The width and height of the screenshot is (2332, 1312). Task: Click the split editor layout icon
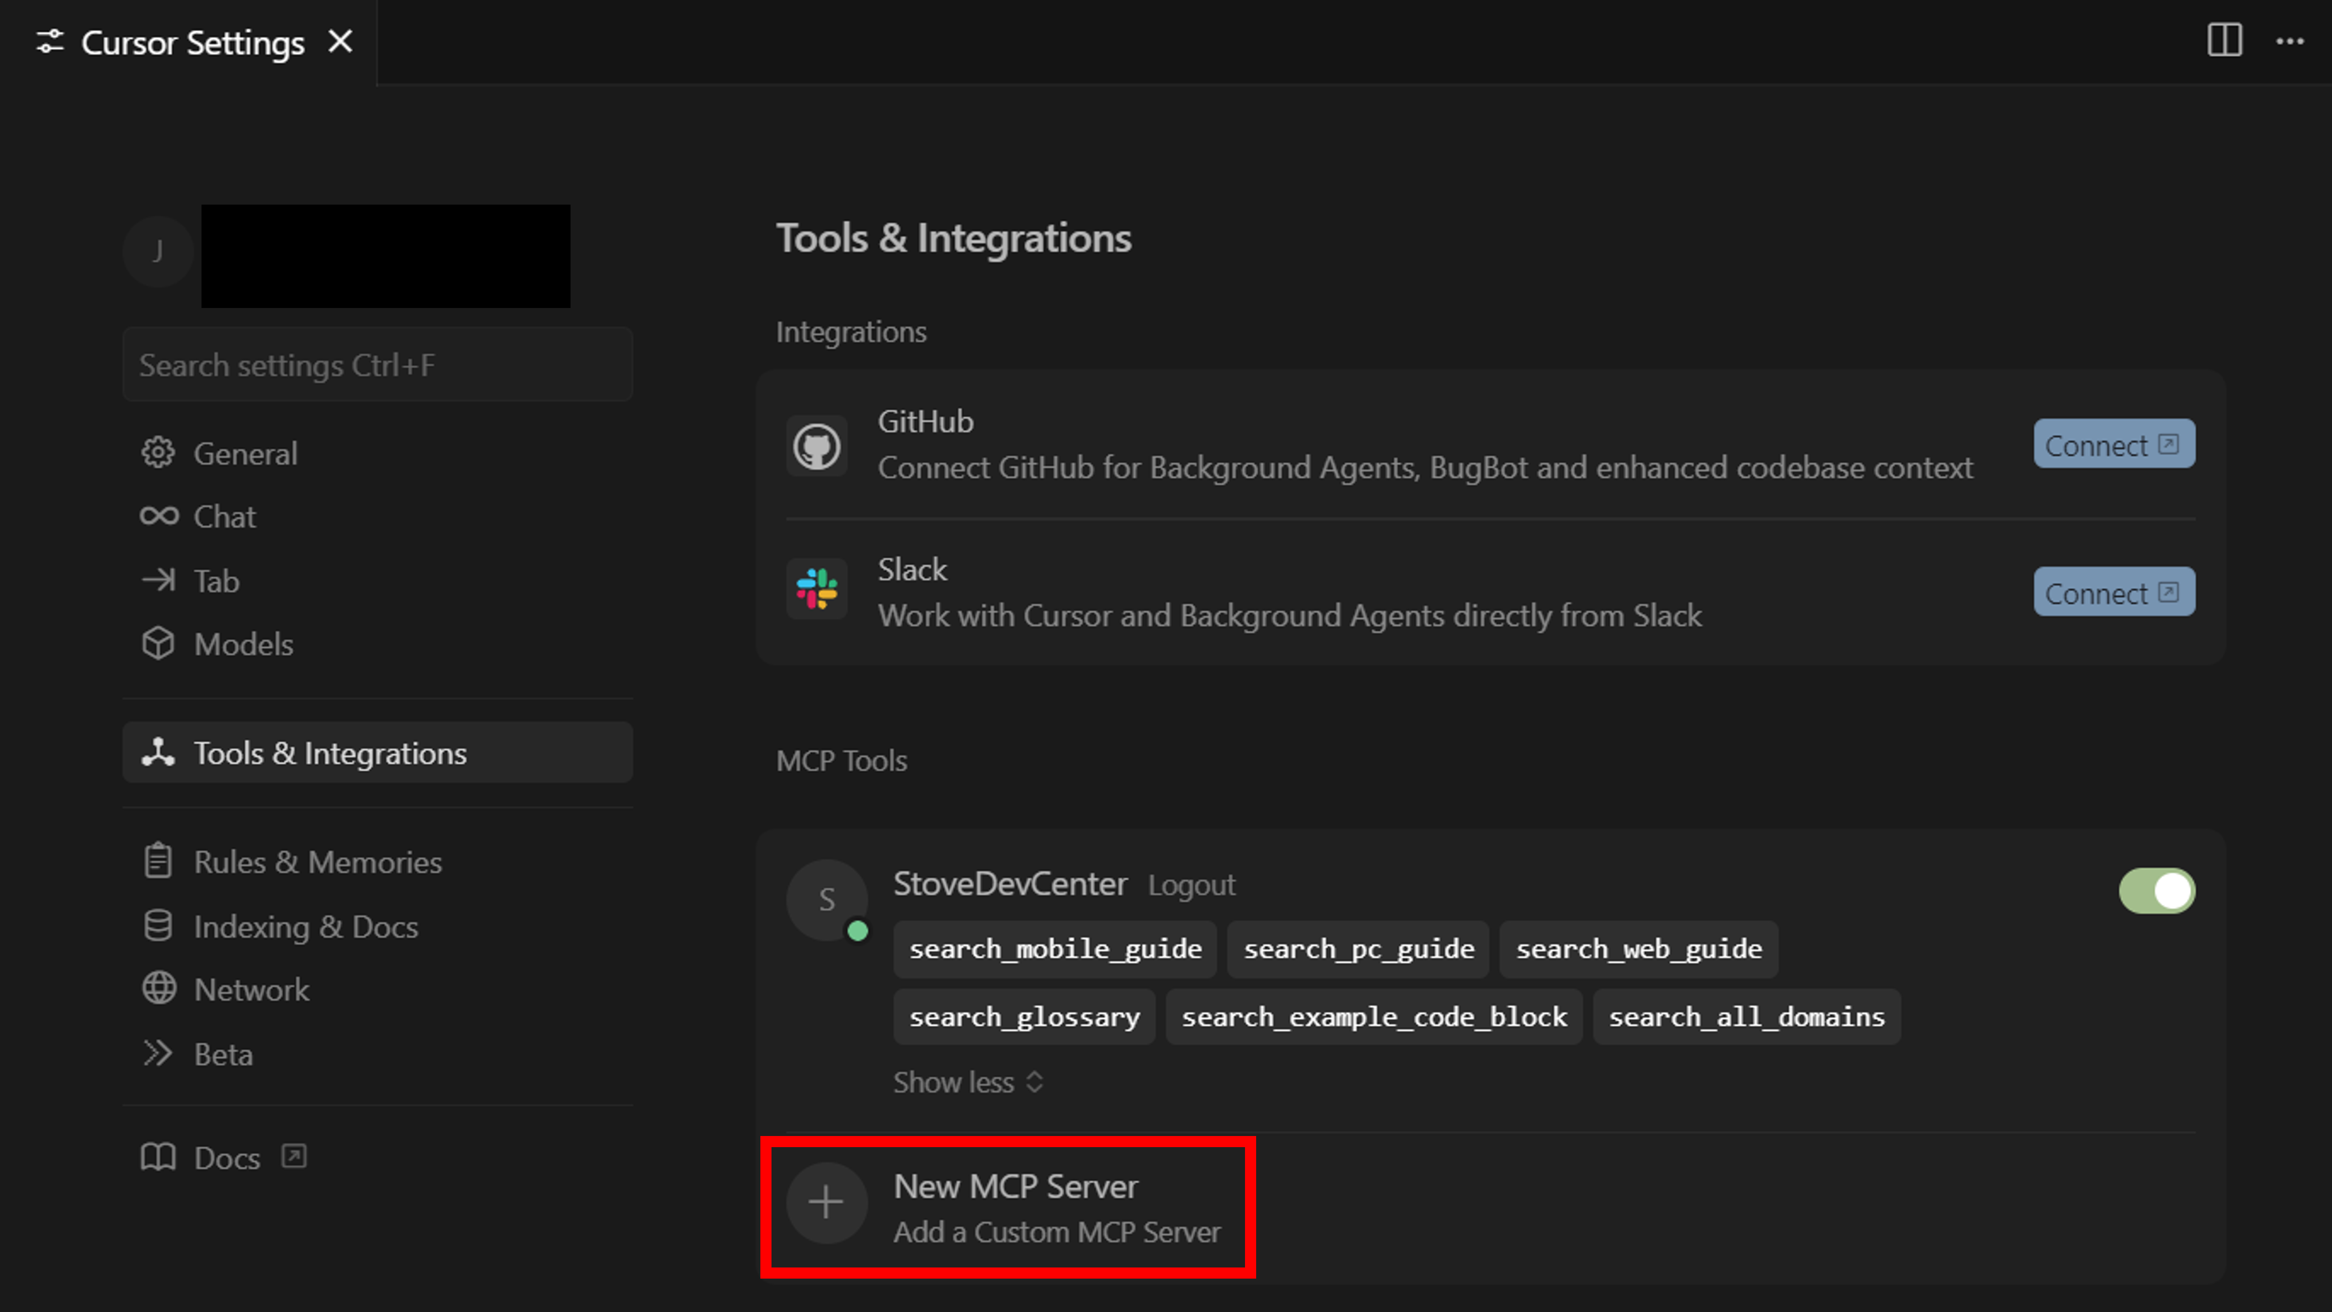(2224, 41)
